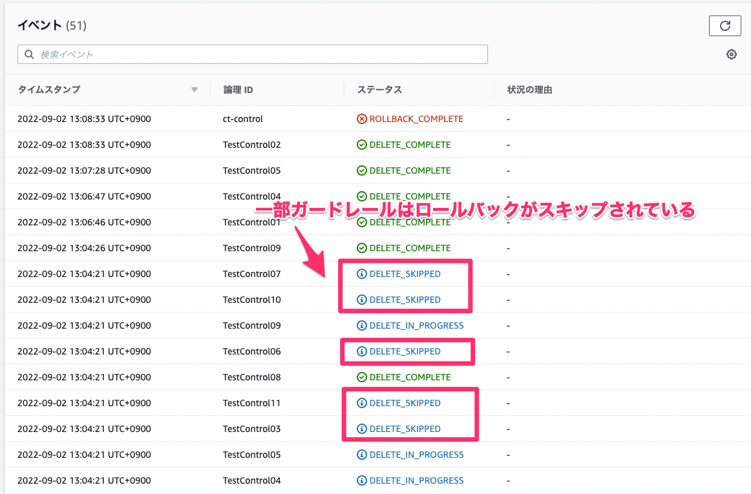Click the red error icon beside ROLLBACK_COMPLETE
Image resolution: width=751 pixels, height=494 pixels.
click(362, 119)
